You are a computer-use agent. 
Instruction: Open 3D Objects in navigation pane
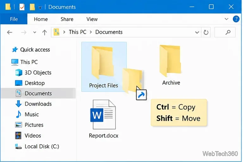pos(38,72)
